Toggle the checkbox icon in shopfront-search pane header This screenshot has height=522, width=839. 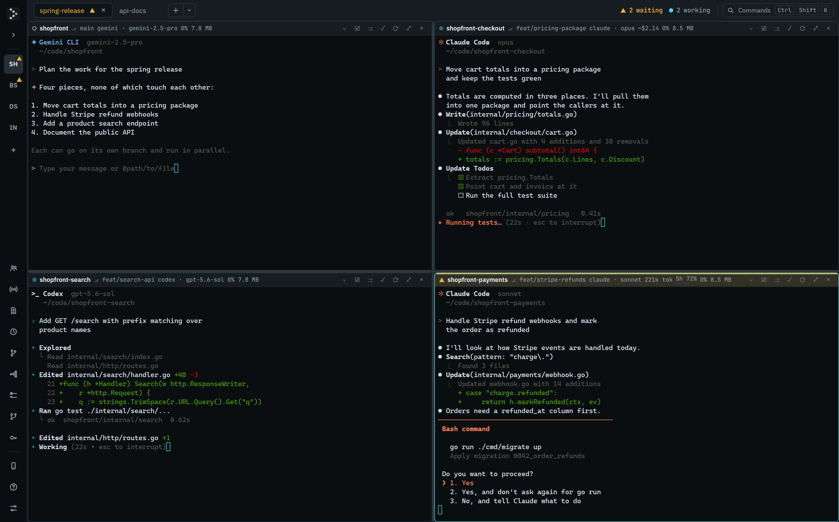point(357,280)
